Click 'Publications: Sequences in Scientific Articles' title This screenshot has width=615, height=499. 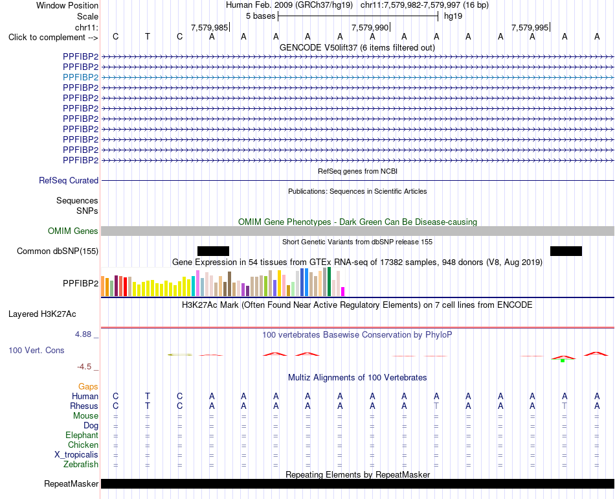357,191
